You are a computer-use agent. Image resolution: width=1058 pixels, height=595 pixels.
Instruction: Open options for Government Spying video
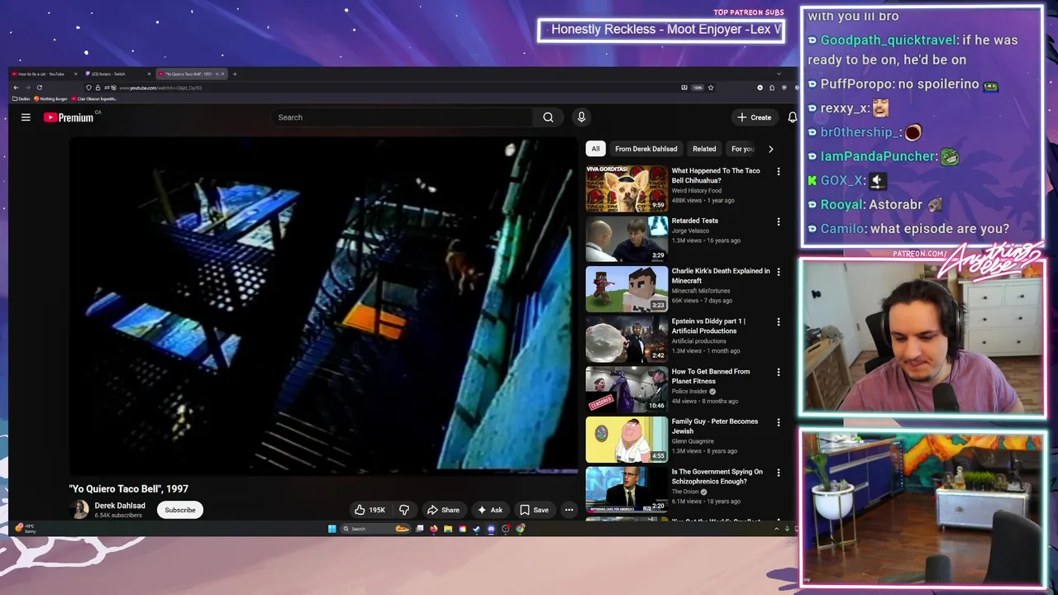778,472
